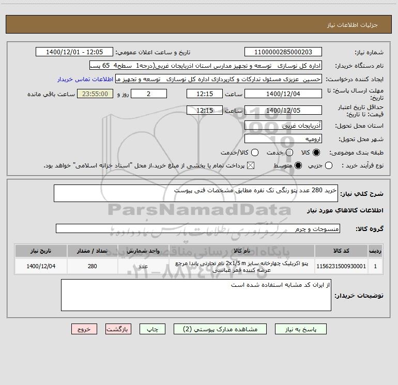Click the نام دستگاه خریدار label
The height and width of the screenshot is (385, 398).
click(359, 66)
